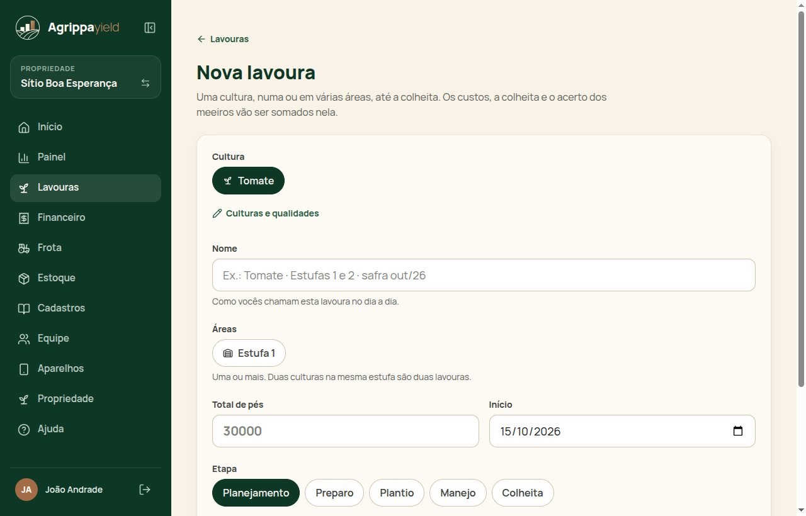
Task: Click the logout icon beside João Andrade
Action: coord(145,490)
